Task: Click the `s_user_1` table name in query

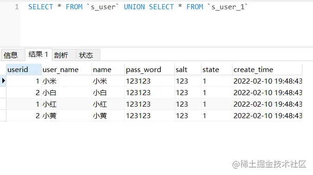Action: [227, 7]
